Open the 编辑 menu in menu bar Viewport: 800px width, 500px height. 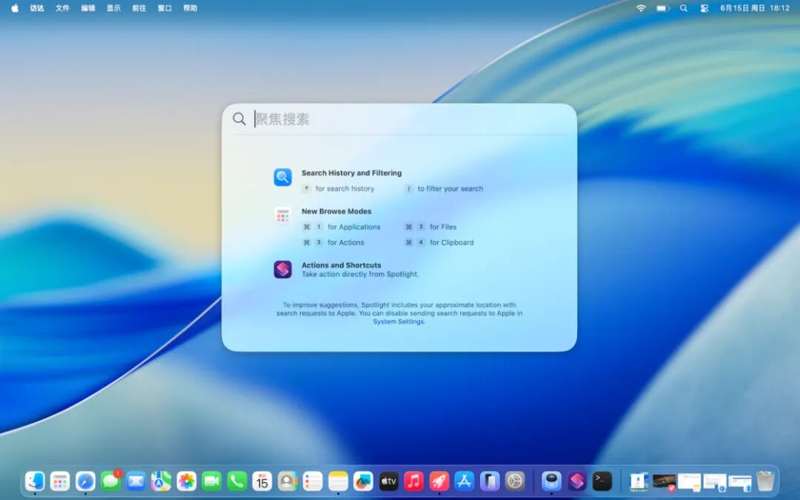[x=87, y=8]
